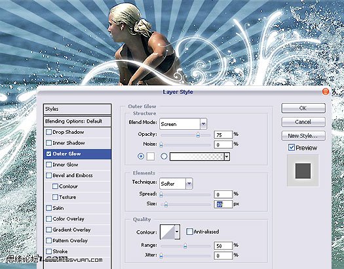Click the style preview thumbnail
The height and width of the screenshot is (269, 344).
303,171
